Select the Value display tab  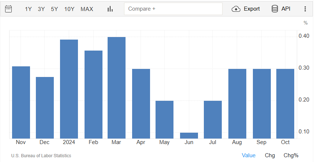pos(248,155)
